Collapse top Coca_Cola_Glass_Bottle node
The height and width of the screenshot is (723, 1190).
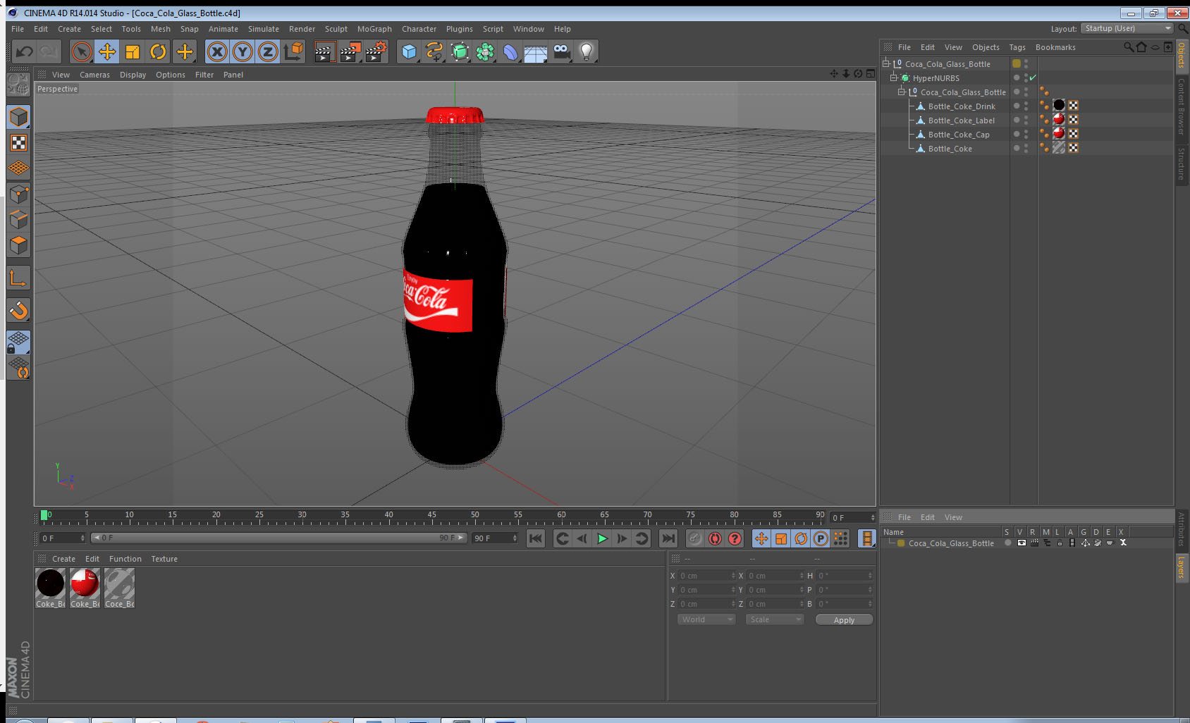coord(885,63)
